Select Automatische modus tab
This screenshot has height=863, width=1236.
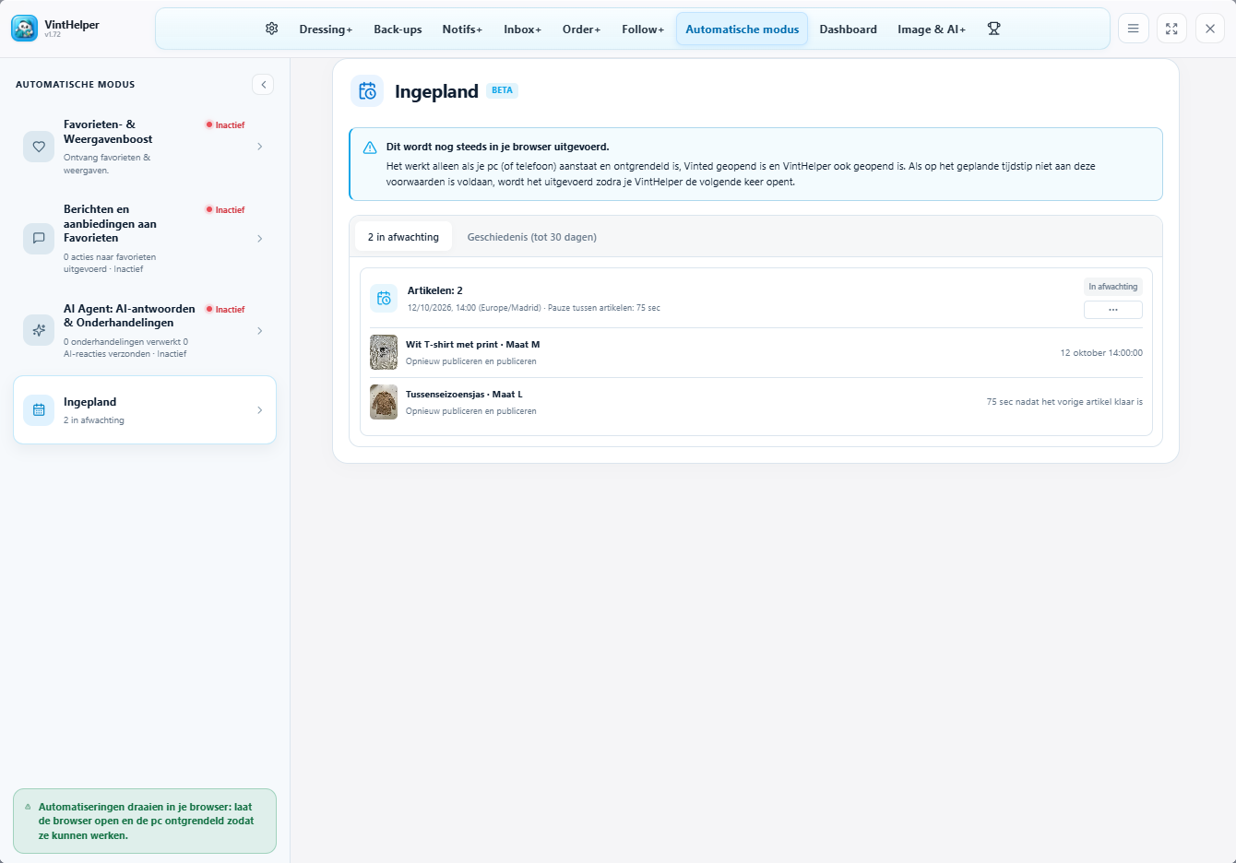[x=743, y=30]
